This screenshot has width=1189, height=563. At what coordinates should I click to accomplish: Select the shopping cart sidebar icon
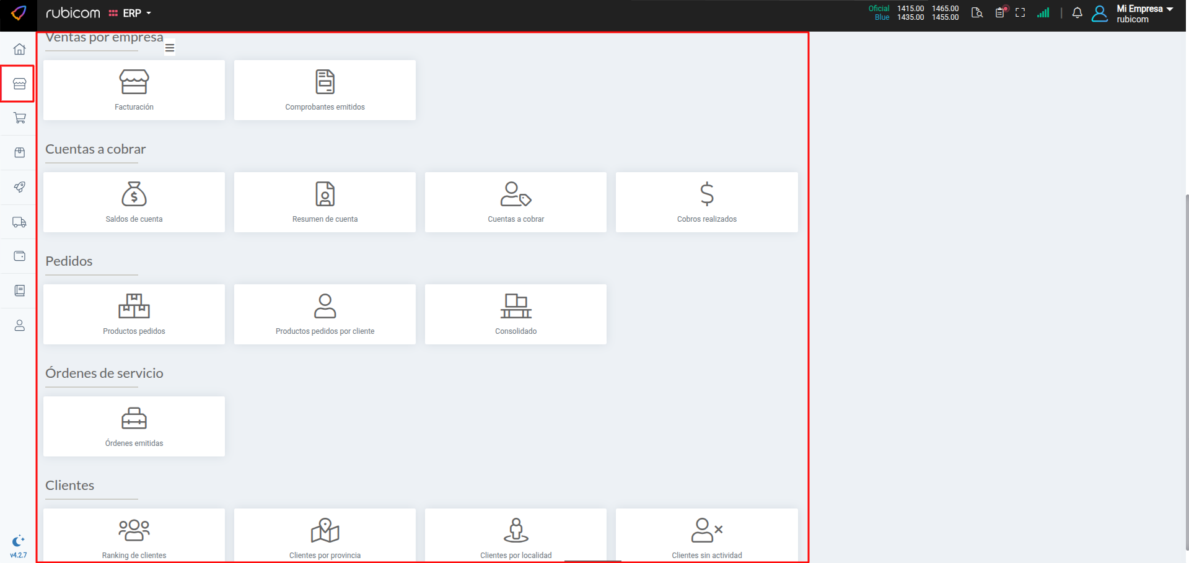pyautogui.click(x=19, y=118)
